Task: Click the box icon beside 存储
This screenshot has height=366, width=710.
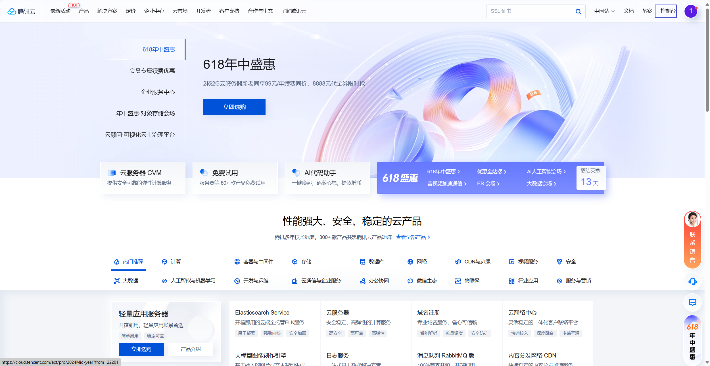Action: [x=295, y=262]
